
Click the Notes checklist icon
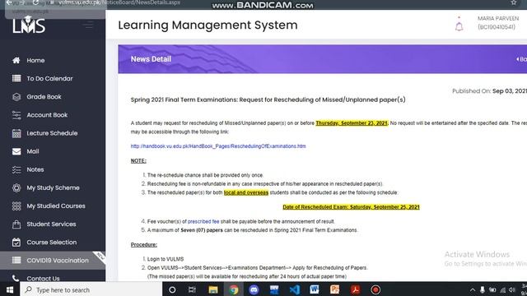16,170
